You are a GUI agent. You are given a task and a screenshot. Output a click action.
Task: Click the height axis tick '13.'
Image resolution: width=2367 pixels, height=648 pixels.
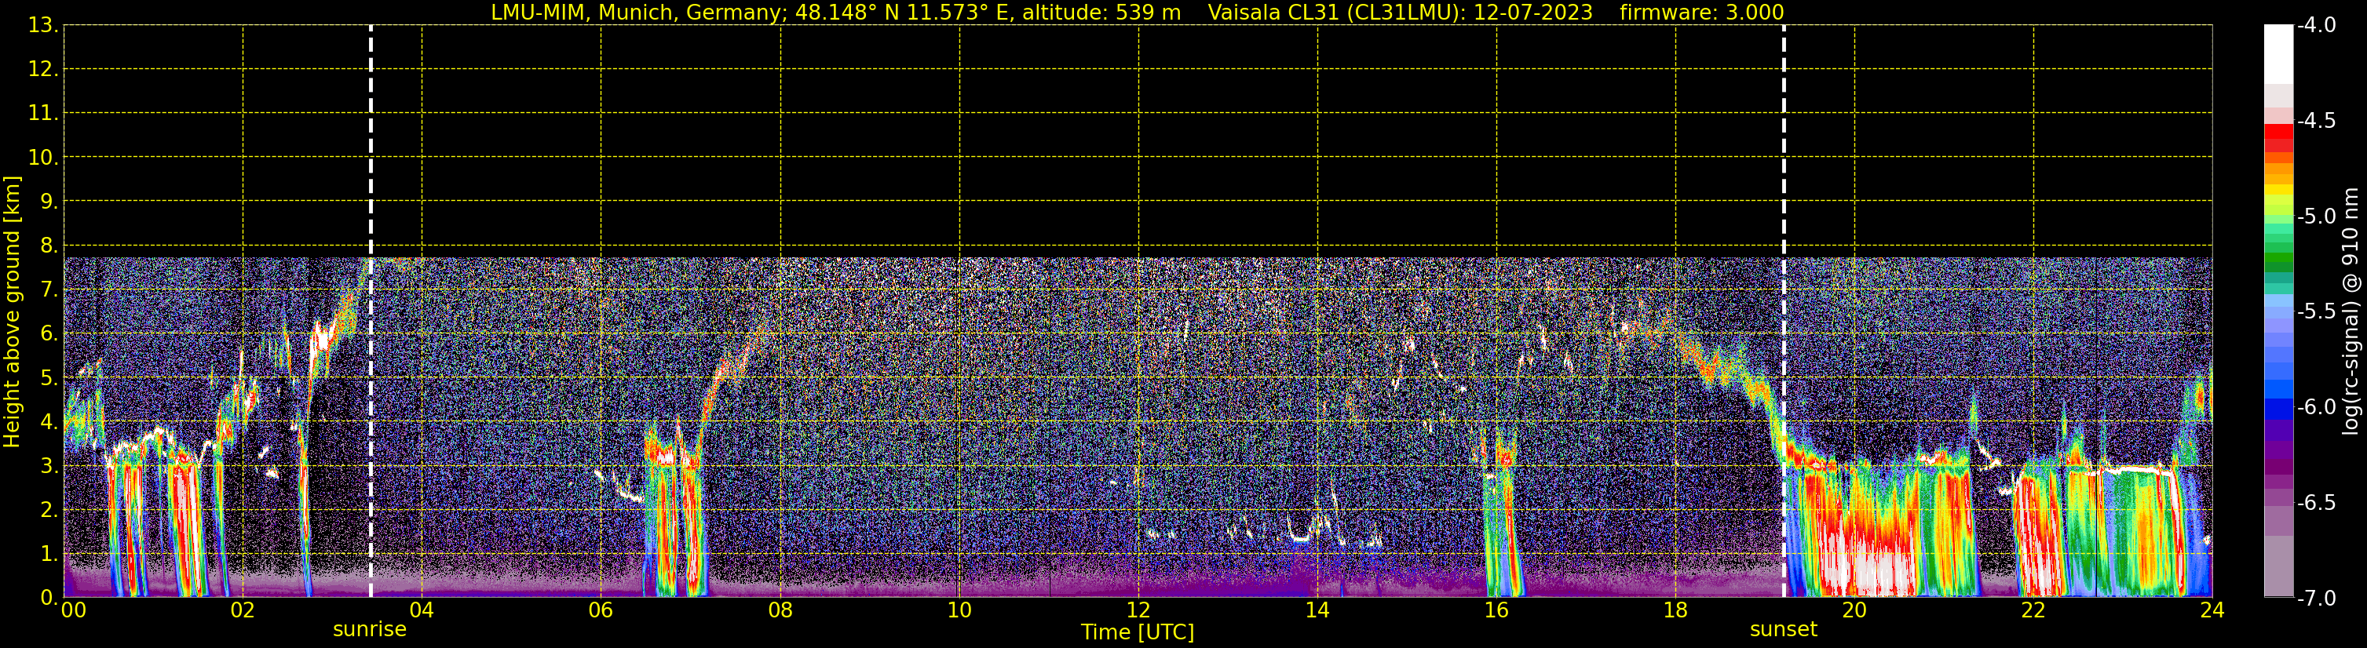click(43, 26)
